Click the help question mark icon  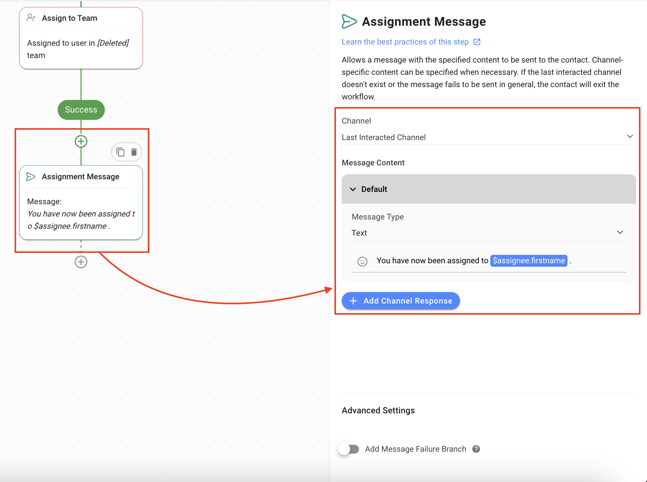pyautogui.click(x=476, y=449)
